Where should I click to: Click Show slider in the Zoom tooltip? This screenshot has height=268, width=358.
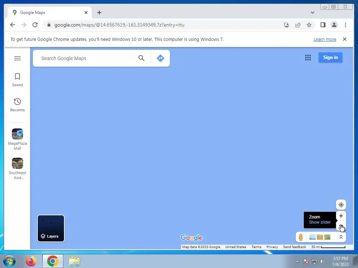[320, 222]
